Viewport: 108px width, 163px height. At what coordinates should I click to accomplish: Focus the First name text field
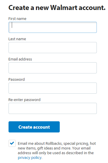53,27
